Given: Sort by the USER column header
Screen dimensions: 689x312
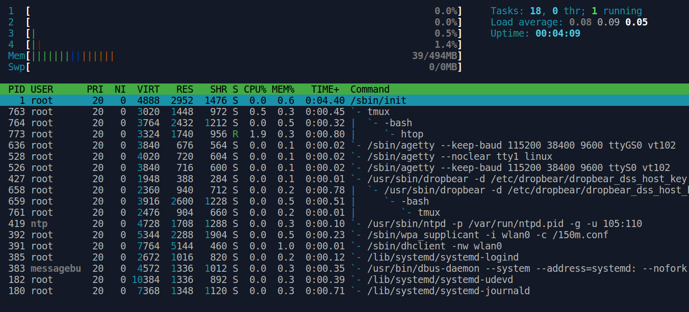Looking at the screenshot, I should 42,89.
